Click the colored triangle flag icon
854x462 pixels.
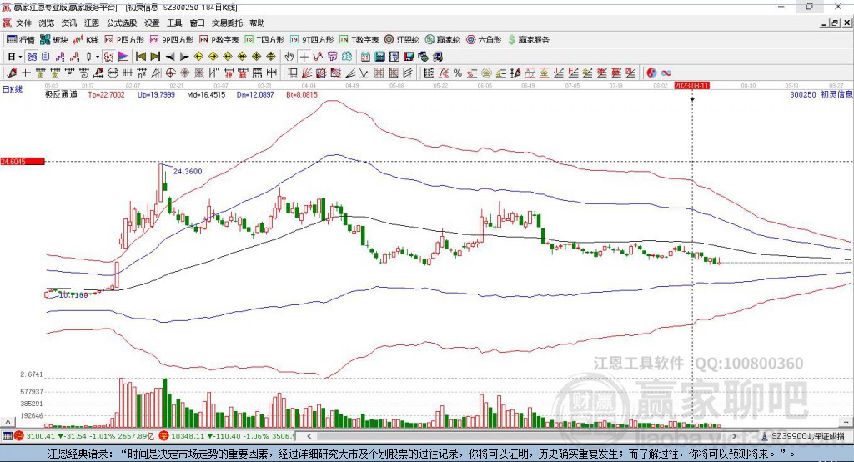tap(123, 57)
